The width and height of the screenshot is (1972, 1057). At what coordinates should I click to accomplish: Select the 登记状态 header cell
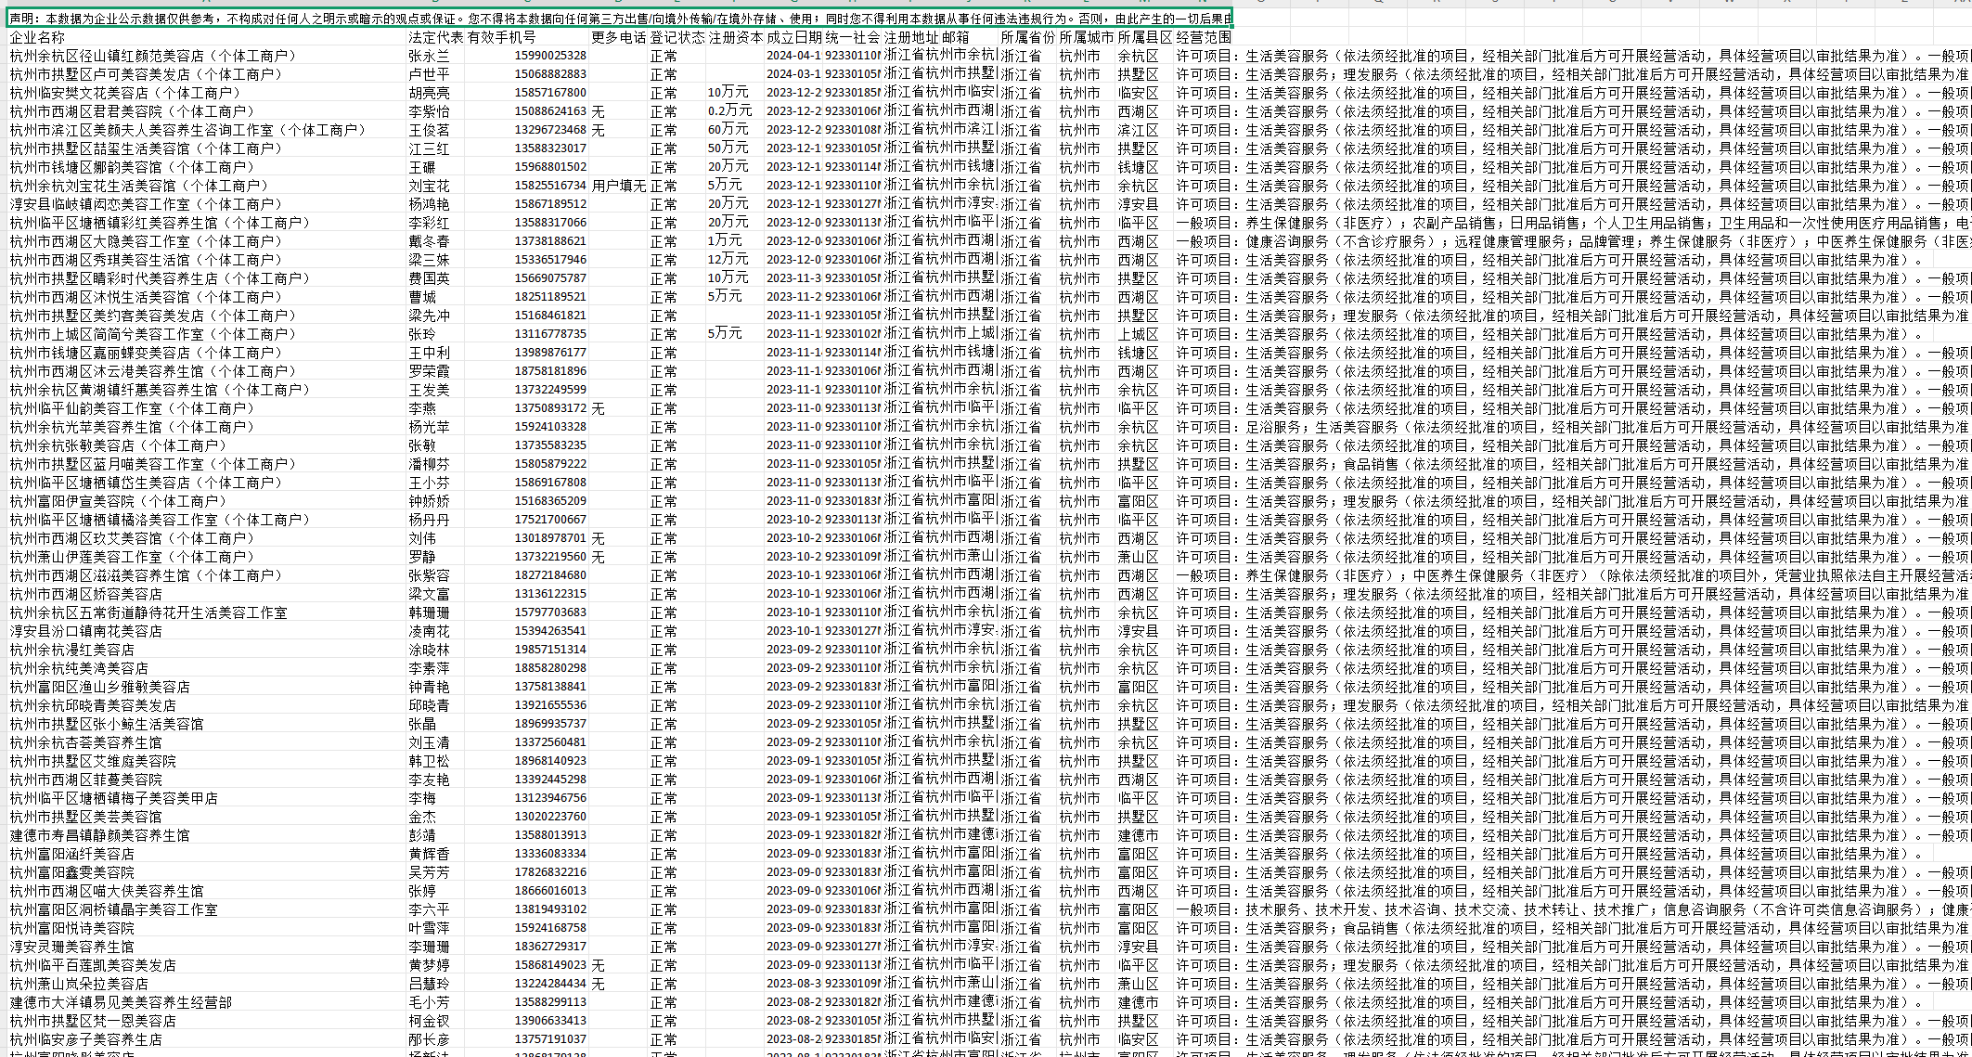tap(676, 37)
